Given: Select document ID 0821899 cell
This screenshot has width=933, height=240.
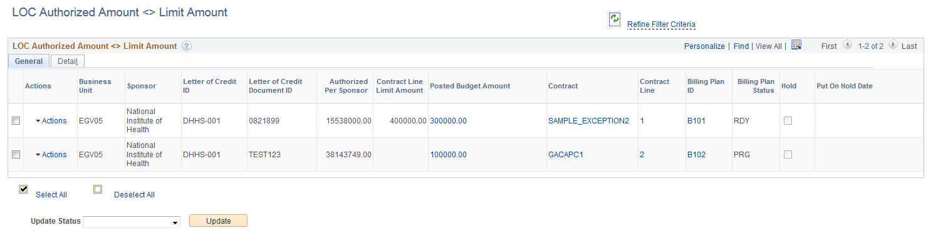Looking at the screenshot, I should pos(264,121).
